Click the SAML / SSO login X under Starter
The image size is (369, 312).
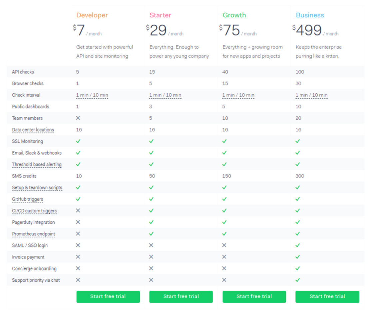pos(151,245)
